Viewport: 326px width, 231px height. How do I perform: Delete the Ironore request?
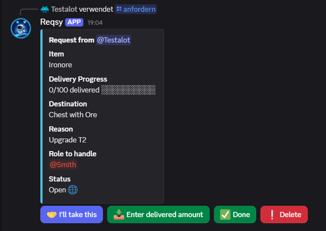pyautogui.click(x=284, y=214)
